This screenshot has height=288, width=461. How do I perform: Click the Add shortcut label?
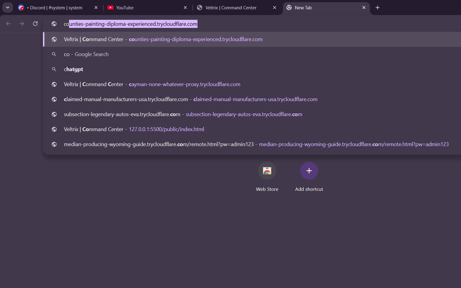pos(309,189)
